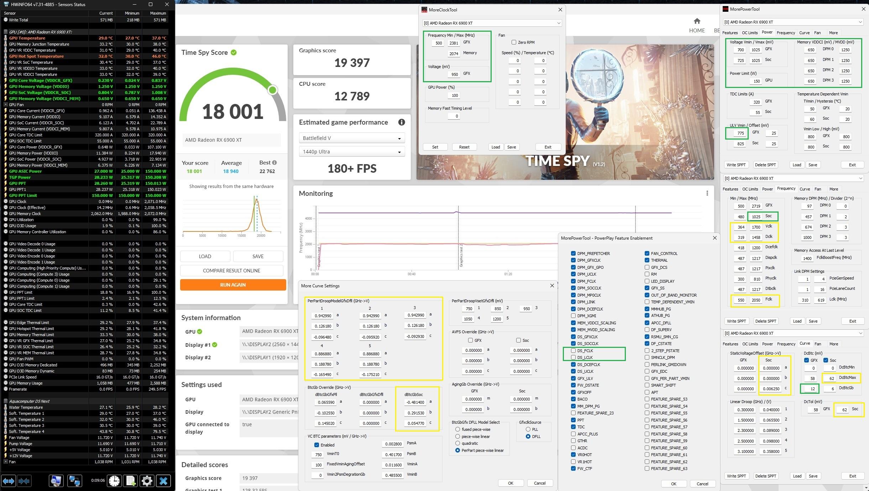Click HWiNFO collapse columns arrows icon

pos(24,481)
